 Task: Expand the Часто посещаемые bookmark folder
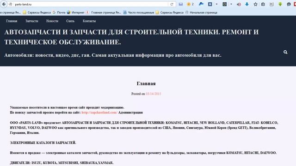[139, 12]
